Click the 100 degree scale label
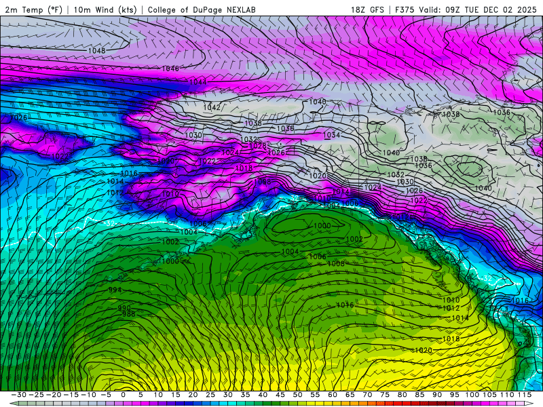 pos(472,395)
